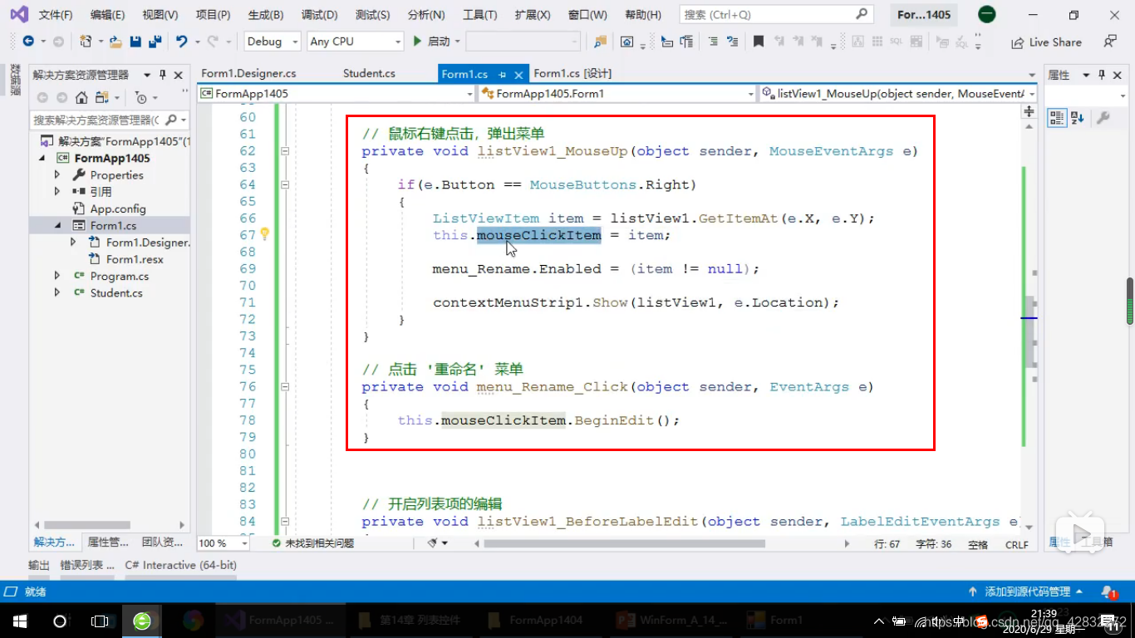Switch to the Form1.Designer.cs tab
This screenshot has width=1135, height=638.
pyautogui.click(x=248, y=74)
